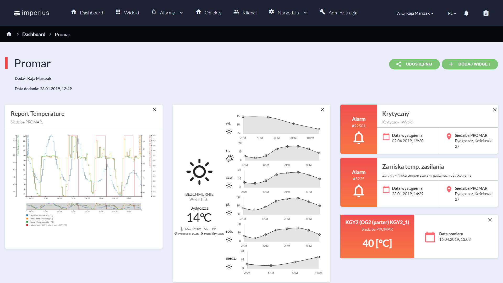The height and width of the screenshot is (283, 503).
Task: Click the DODAJ WIDGET button
Action: 470,64
